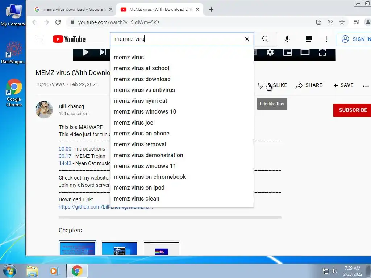Image resolution: width=371 pixels, height=278 pixels.
Task: Open the volume speaker tray icon
Action: pos(334,271)
